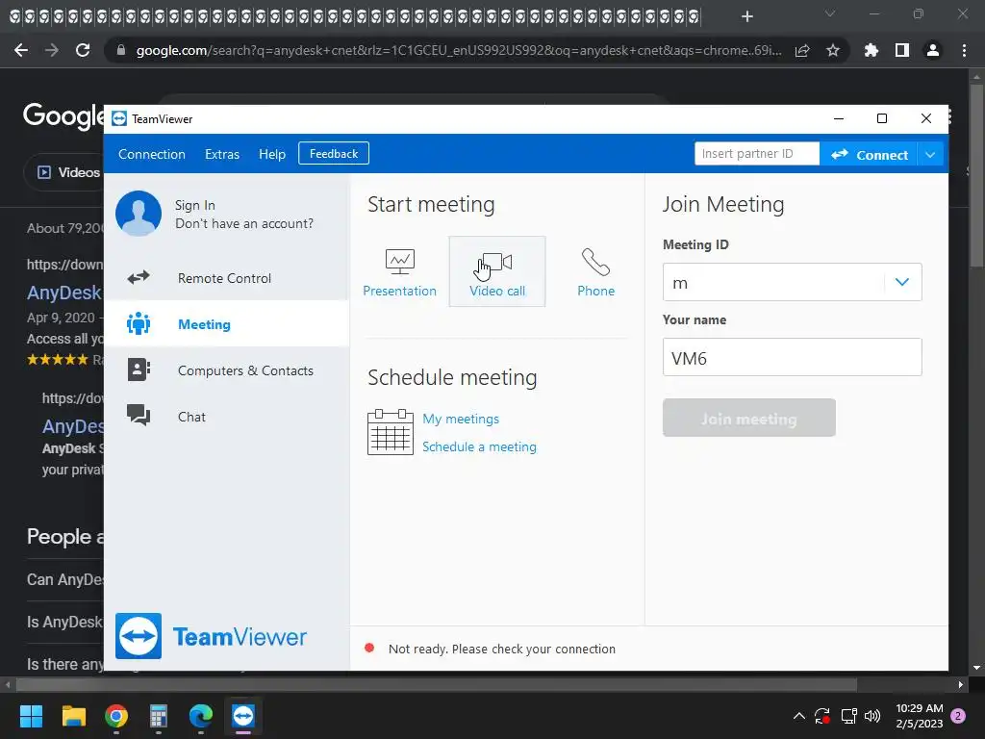The image size is (985, 739).
Task: Reload the Chrome page
Action: tap(83, 50)
